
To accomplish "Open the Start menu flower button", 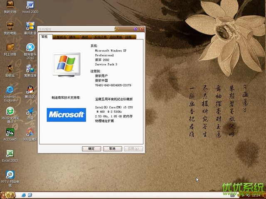I will click(x=8, y=195).
